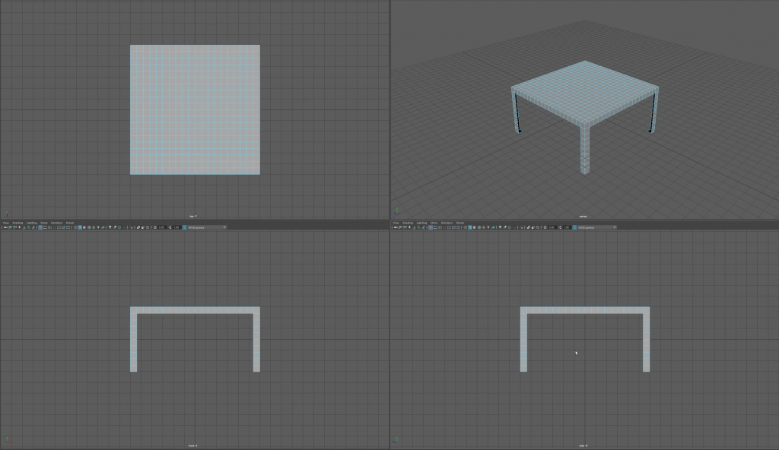The width and height of the screenshot is (779, 450).
Task: Click the Textured display icon in front view toolbar
Action: (89, 227)
